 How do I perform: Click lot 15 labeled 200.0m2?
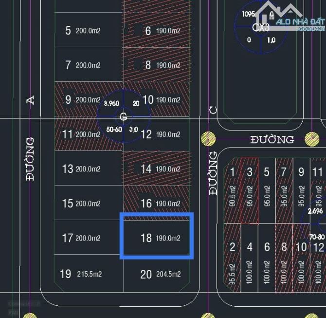pyautogui.click(x=82, y=203)
